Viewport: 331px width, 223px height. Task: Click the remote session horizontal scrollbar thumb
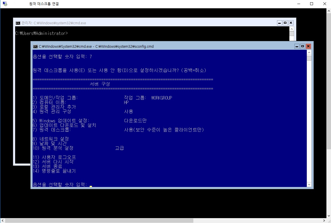[x=99, y=221]
